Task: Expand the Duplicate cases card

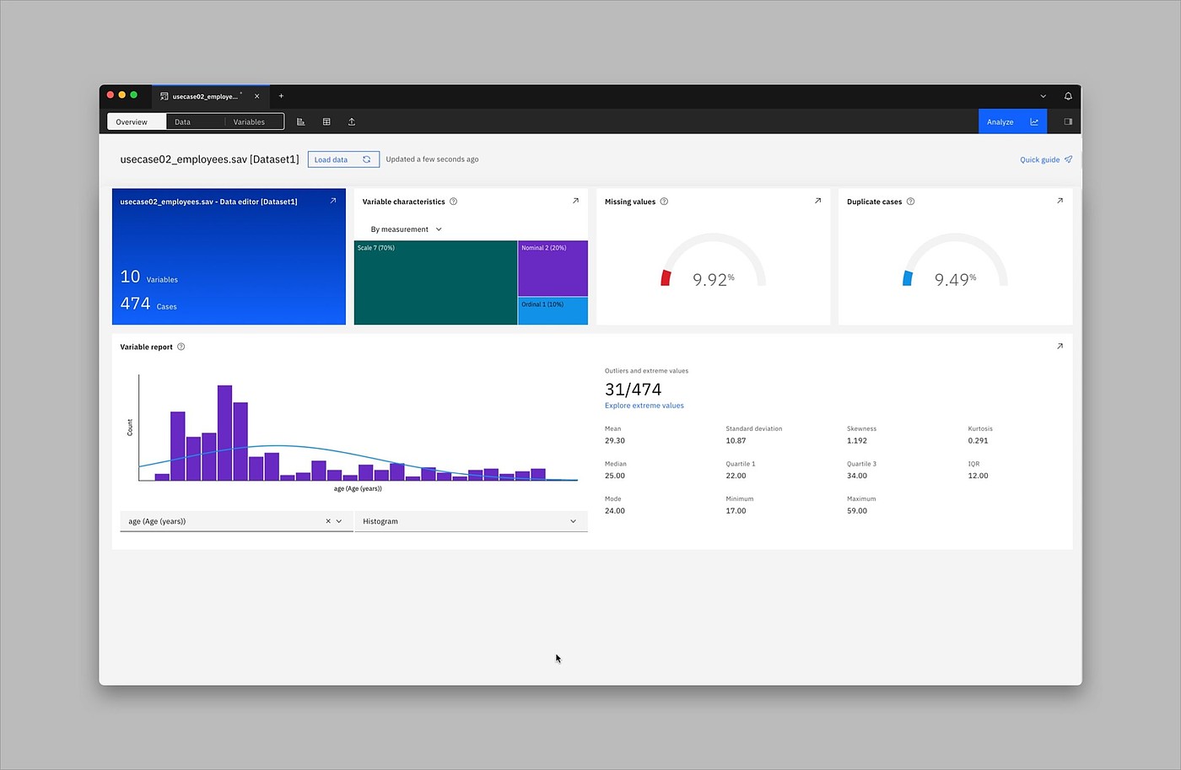Action: point(1060,201)
